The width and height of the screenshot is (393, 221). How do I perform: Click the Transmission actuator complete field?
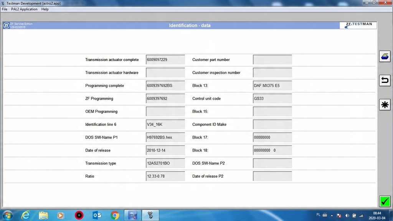point(165,59)
